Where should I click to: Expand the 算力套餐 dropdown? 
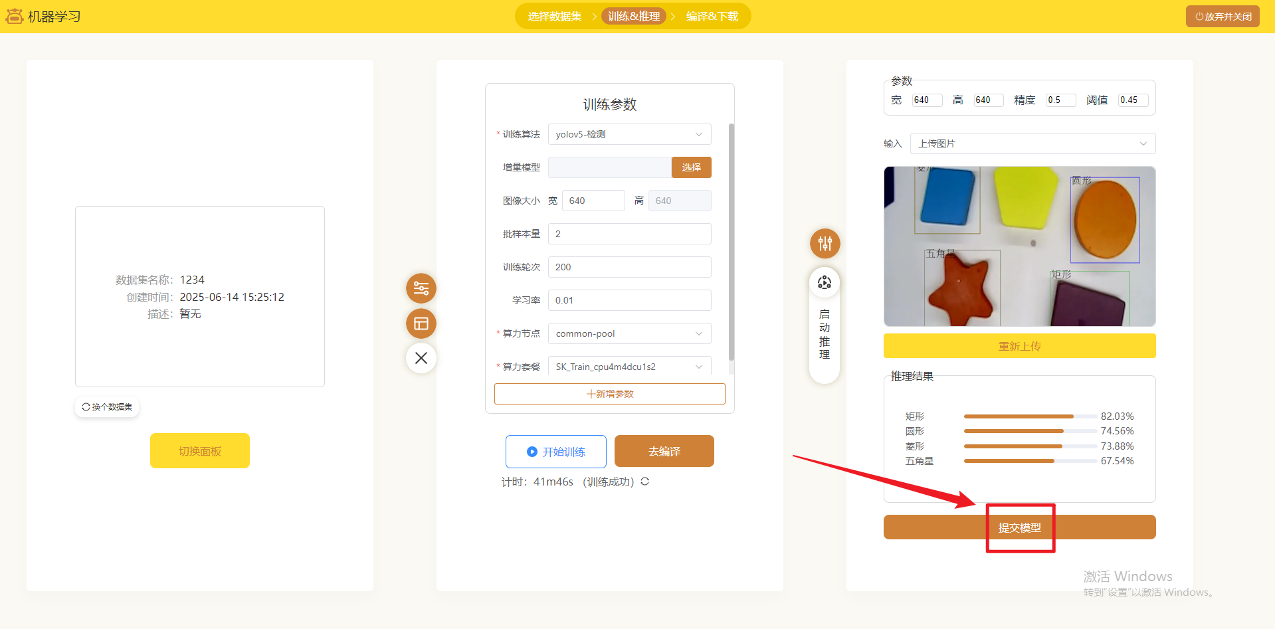point(629,367)
